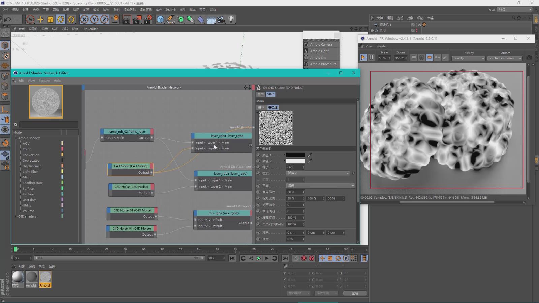Pick color 1 with eyedropper
Image resolution: width=539 pixels, height=303 pixels.
point(310,155)
